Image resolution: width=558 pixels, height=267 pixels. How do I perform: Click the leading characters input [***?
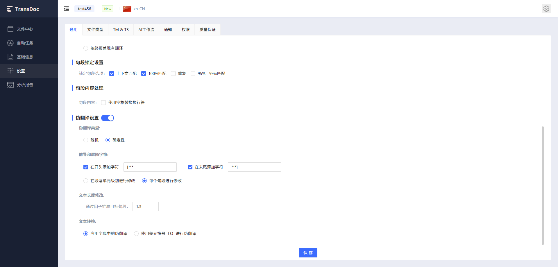pos(150,167)
